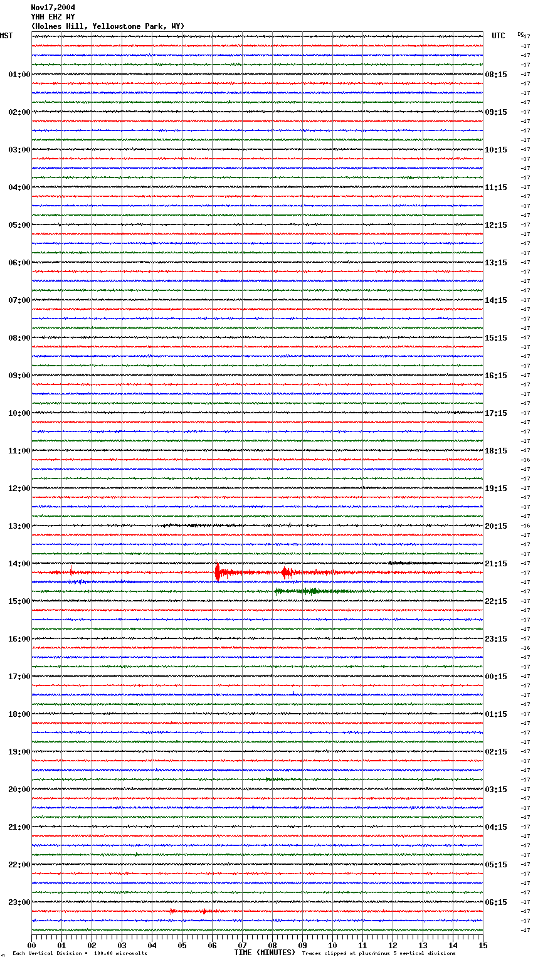
Task: Select minute 15 on the time axis
Action: coord(483,945)
